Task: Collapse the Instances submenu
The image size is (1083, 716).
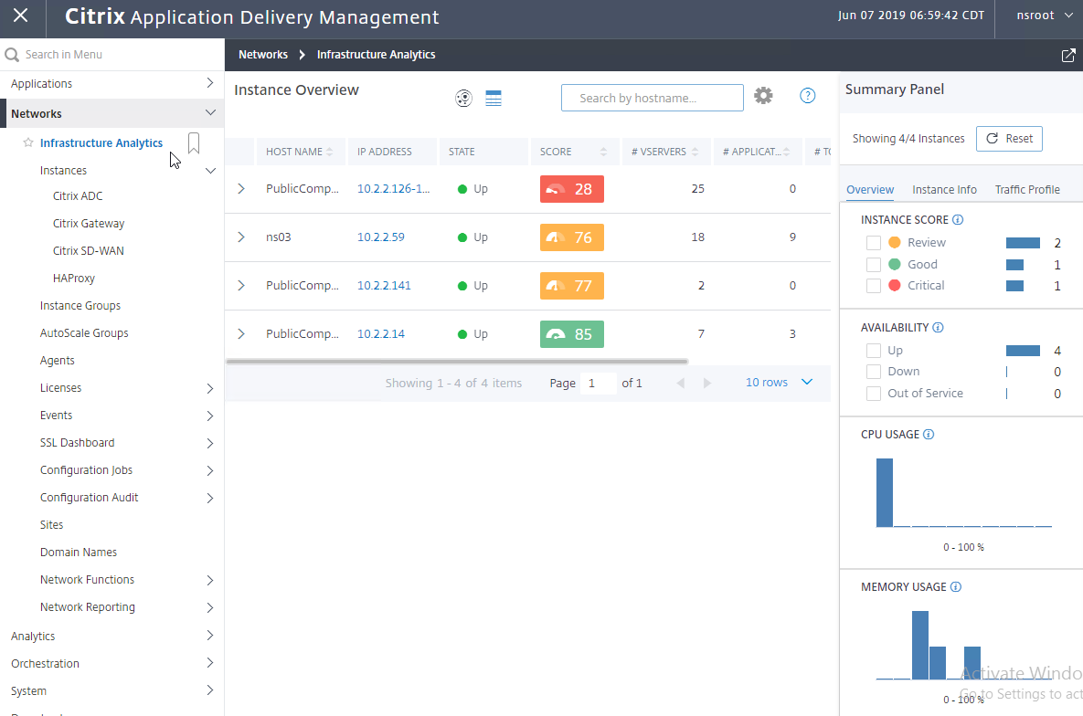Action: point(211,171)
